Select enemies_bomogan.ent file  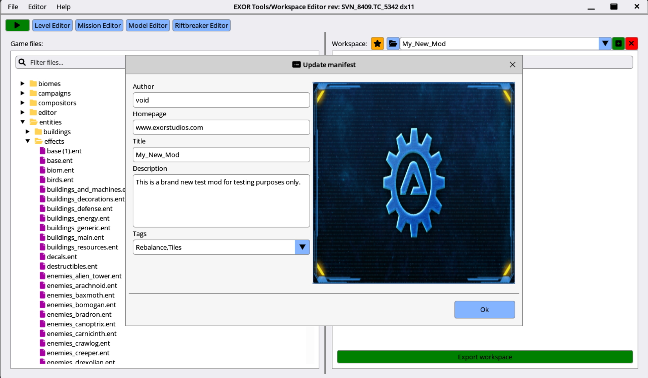(81, 305)
